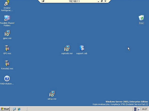Click the Kosz label text
The width and height of the screenshot is (149, 111).
coord(141,23)
